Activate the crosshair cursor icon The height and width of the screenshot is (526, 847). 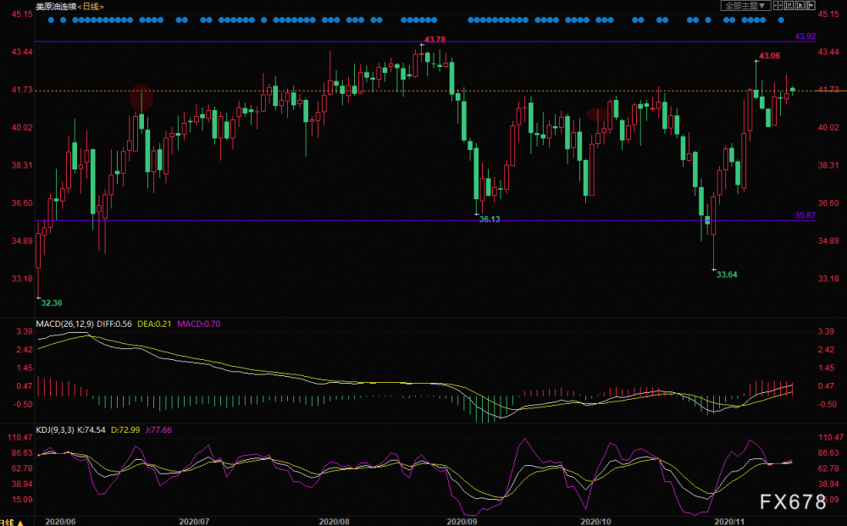click(x=778, y=5)
